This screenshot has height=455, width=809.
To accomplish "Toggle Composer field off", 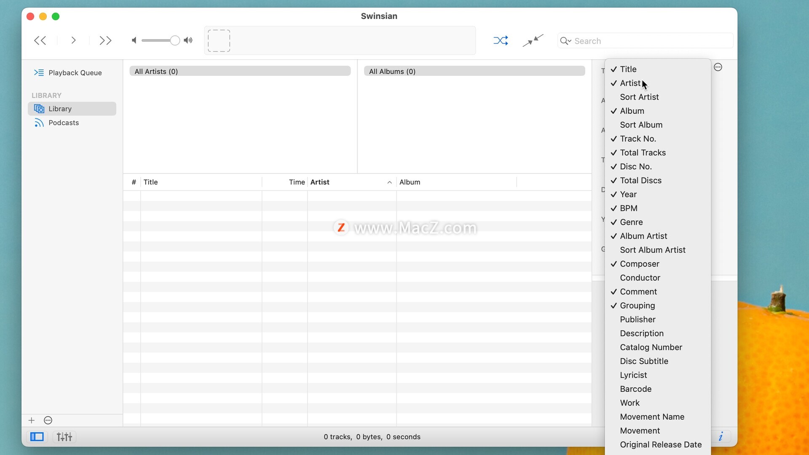I will pyautogui.click(x=658, y=264).
